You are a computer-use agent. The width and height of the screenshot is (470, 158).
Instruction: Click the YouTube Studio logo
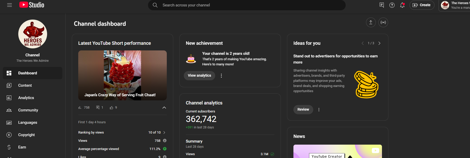tap(32, 5)
